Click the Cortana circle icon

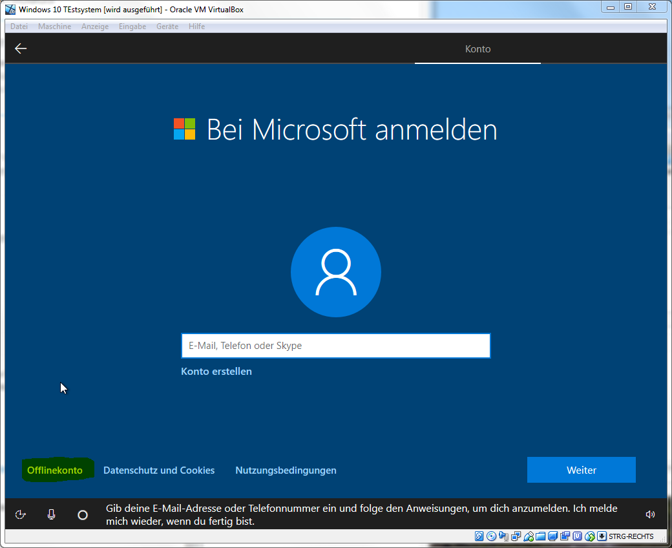[83, 515]
